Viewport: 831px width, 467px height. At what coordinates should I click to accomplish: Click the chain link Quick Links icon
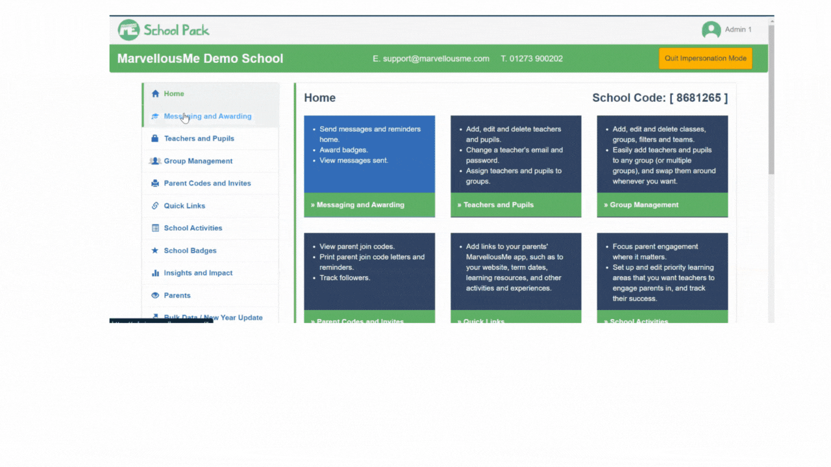[x=155, y=206]
